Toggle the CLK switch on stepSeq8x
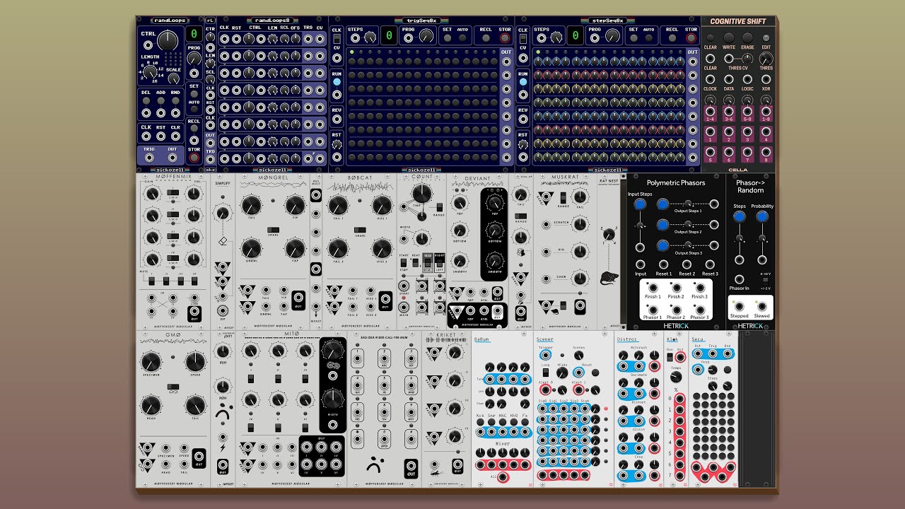This screenshot has width=905, height=509. point(523,40)
